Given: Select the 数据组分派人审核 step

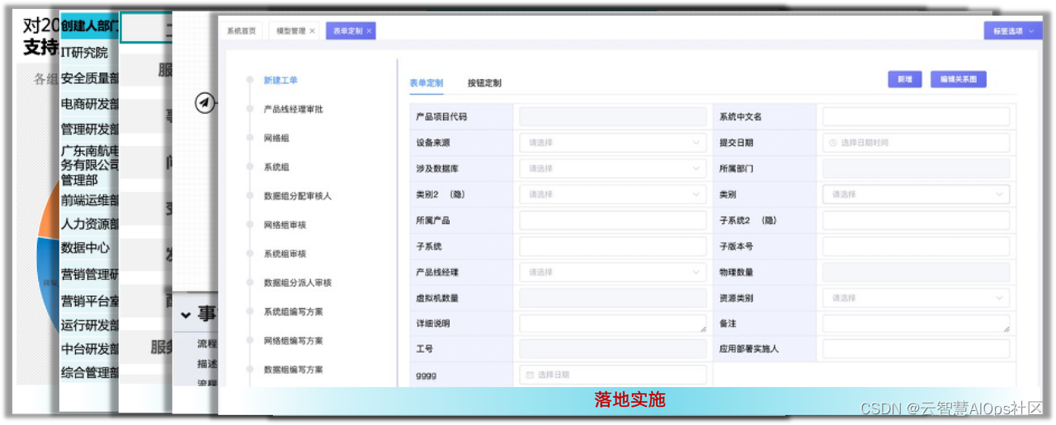Looking at the screenshot, I should [297, 283].
